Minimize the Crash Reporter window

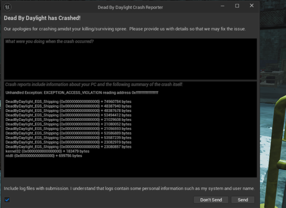(x=222, y=6)
